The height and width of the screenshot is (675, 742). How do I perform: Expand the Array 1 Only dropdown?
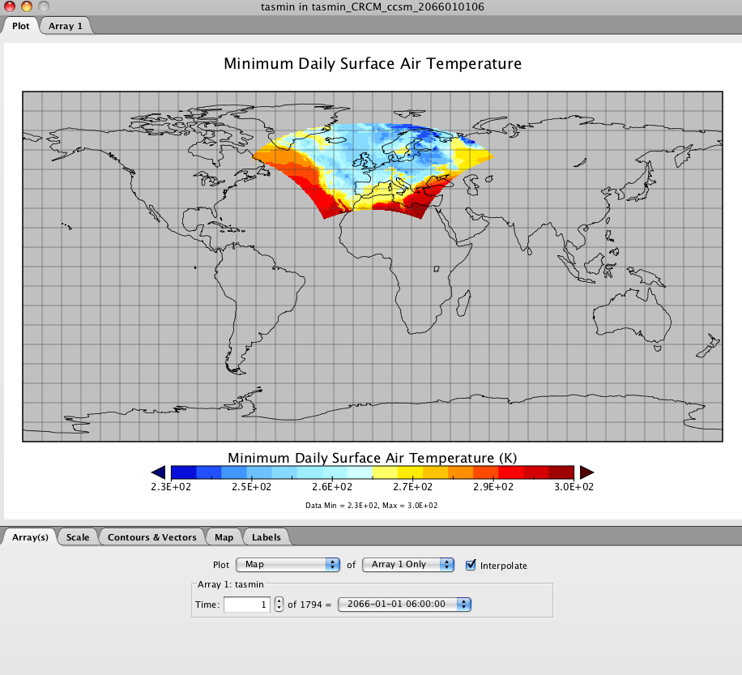(x=407, y=565)
